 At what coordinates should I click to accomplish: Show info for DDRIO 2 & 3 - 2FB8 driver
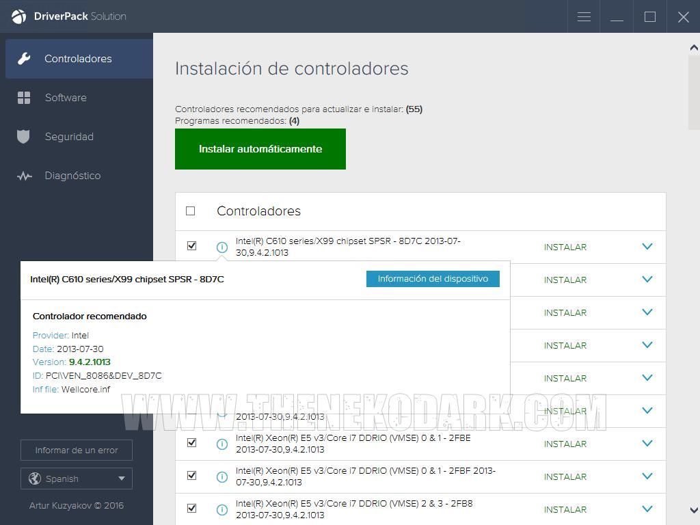(x=222, y=509)
